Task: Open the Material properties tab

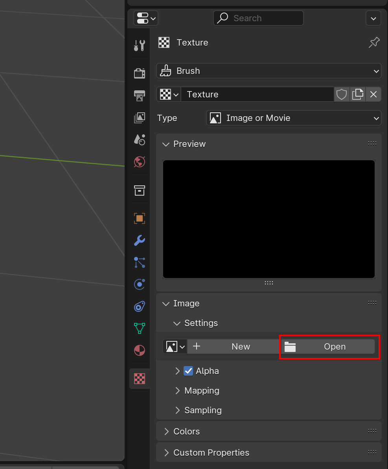Action: (x=140, y=350)
